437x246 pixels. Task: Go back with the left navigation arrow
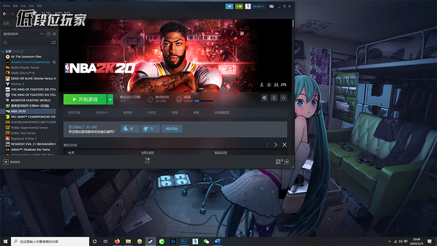5,14
